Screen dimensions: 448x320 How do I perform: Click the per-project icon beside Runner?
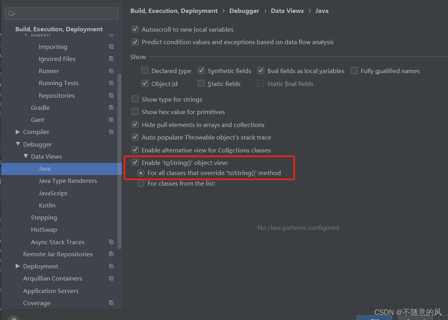click(112, 71)
